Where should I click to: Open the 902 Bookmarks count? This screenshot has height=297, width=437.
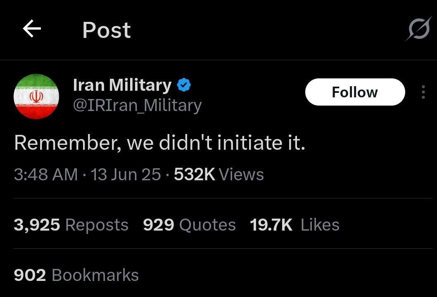click(76, 275)
